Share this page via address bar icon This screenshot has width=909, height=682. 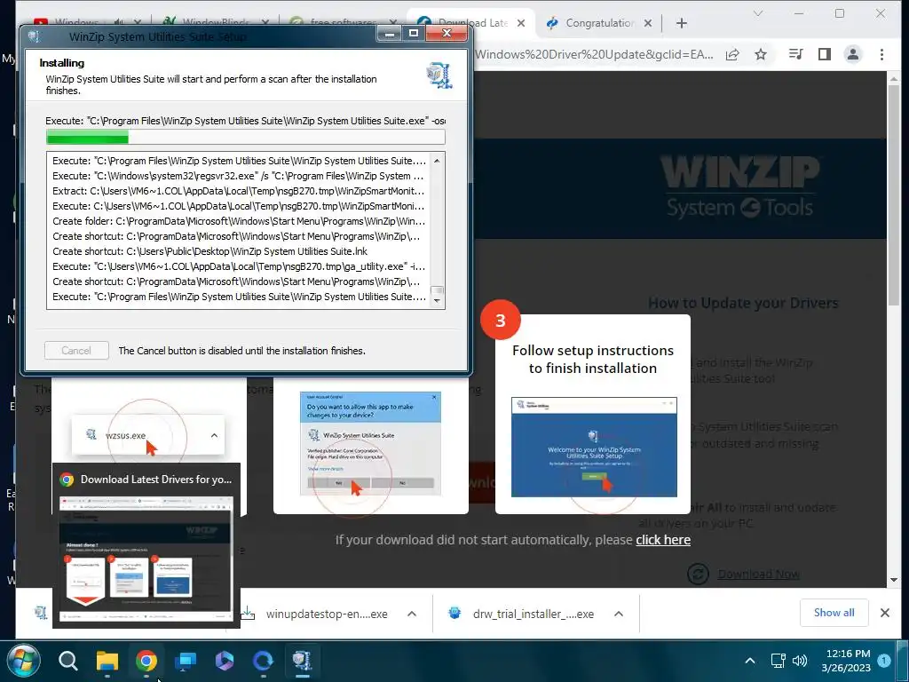(x=732, y=54)
